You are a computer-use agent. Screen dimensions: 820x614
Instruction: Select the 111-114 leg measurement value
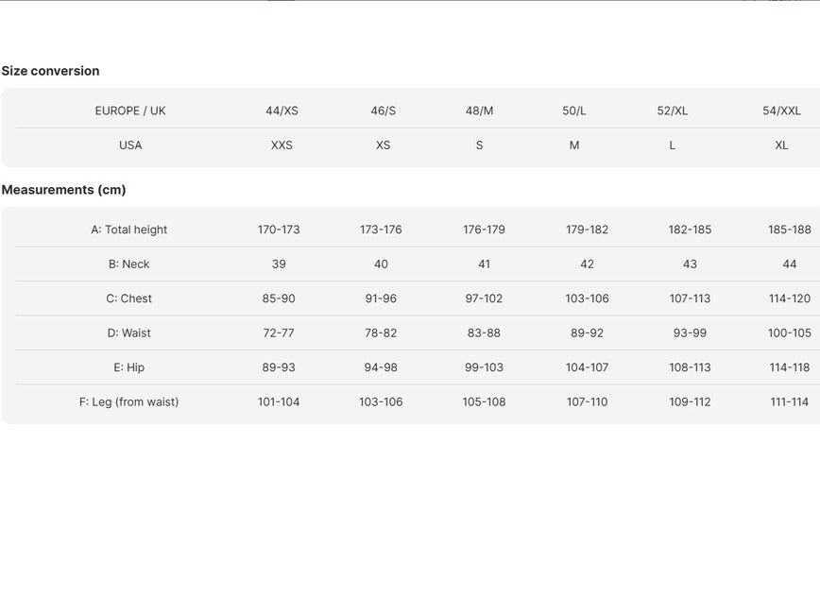tap(789, 402)
